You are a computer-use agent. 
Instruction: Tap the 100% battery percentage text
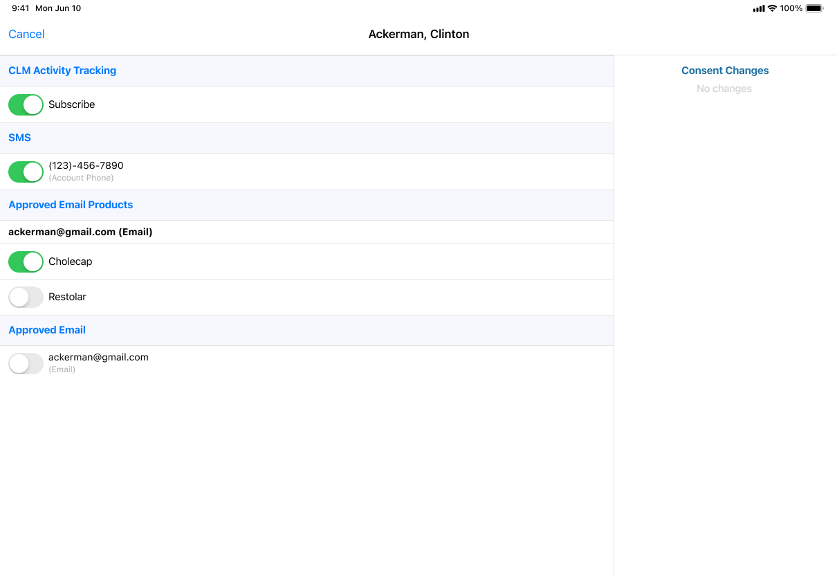(791, 8)
